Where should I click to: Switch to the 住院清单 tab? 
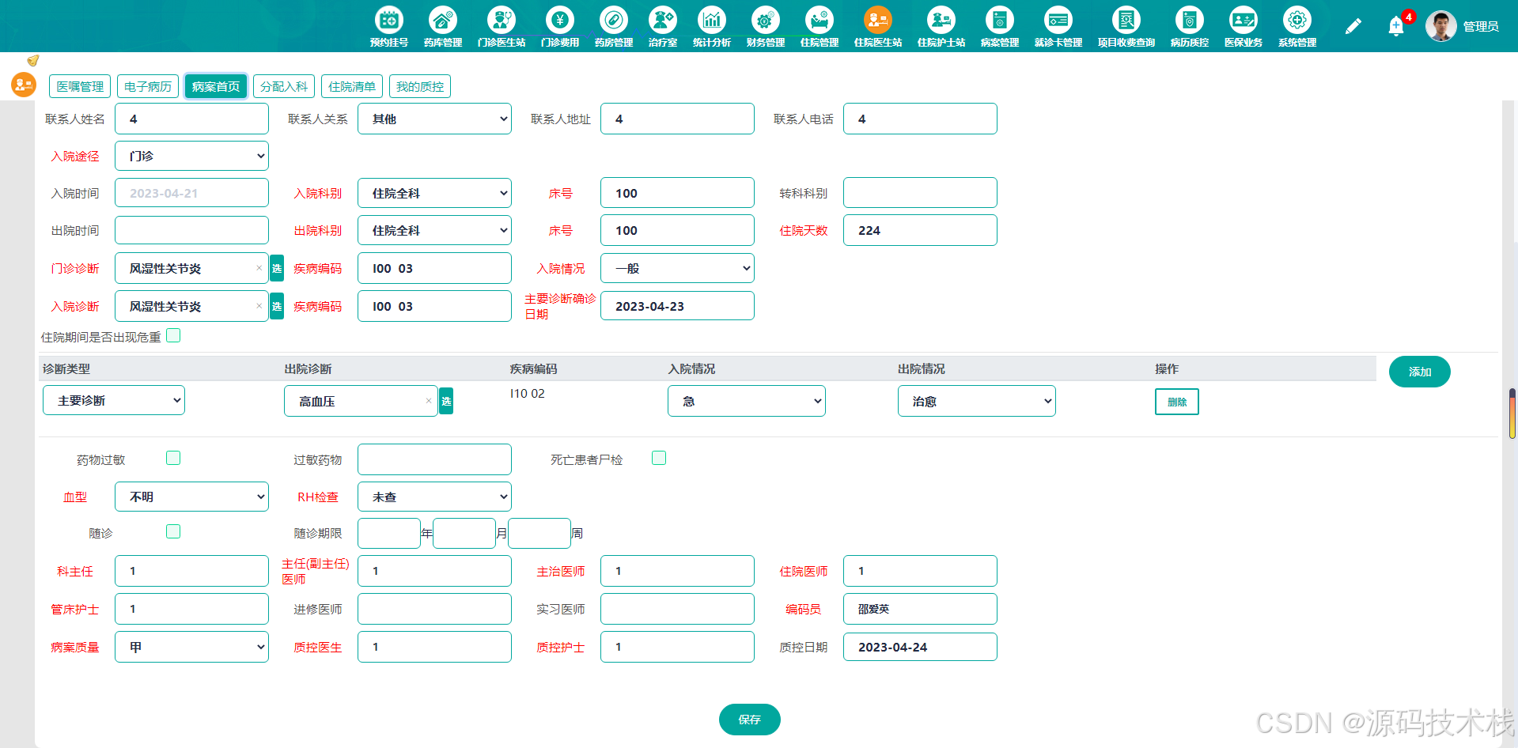point(352,86)
